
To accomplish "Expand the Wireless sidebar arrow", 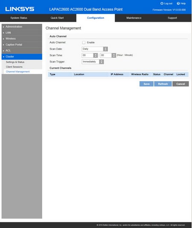I will coord(3,39).
